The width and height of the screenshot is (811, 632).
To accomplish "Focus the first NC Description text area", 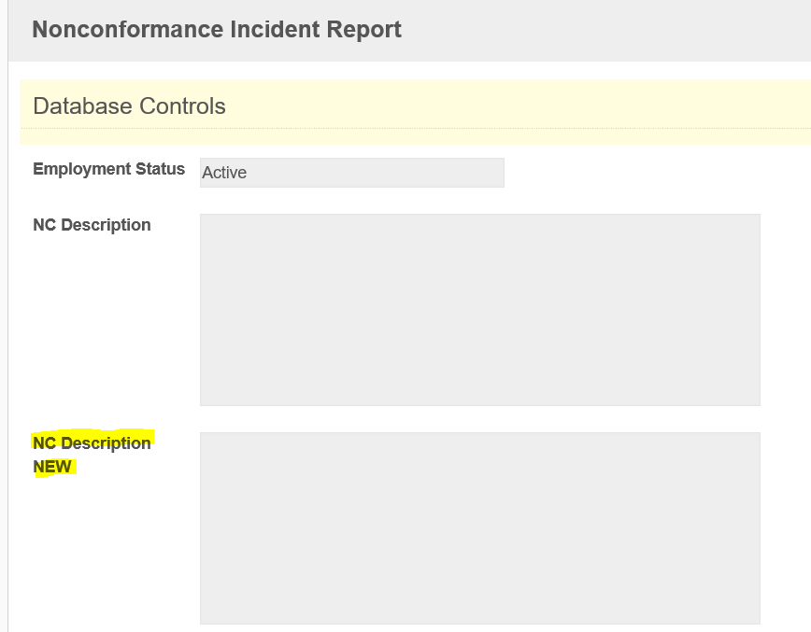I will (479, 309).
